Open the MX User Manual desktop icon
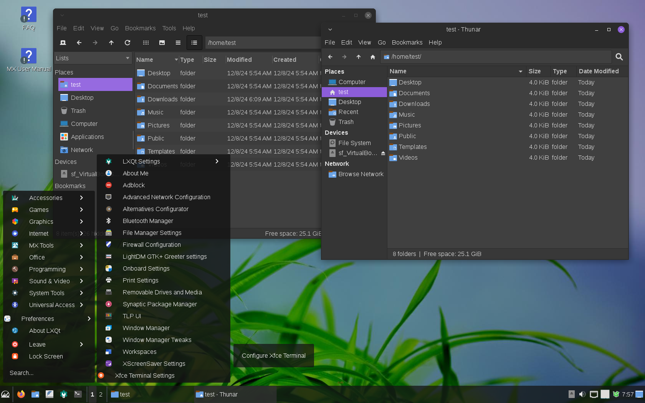This screenshot has height=403, width=645. point(29,60)
